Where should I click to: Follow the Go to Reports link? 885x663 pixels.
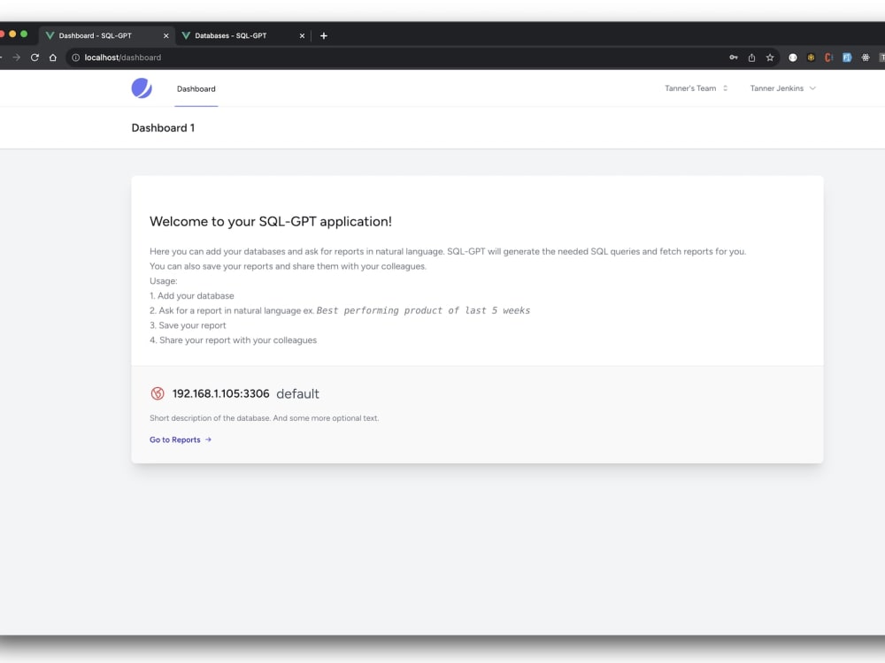[181, 439]
